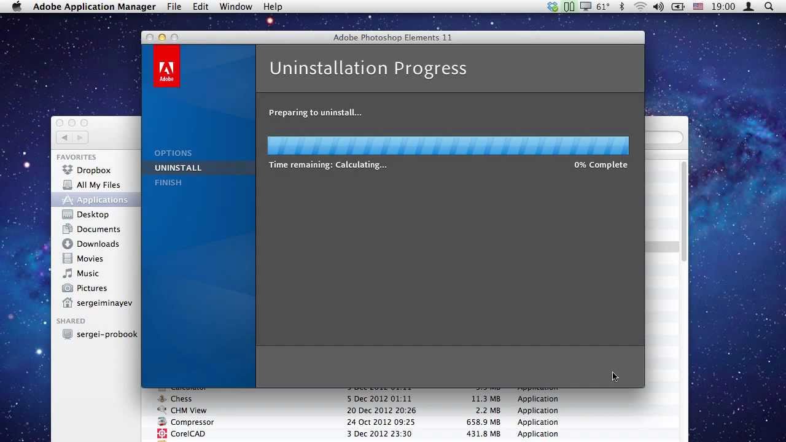Image resolution: width=786 pixels, height=442 pixels.
Task: Click the CorelCAD app icon
Action: coord(161,433)
